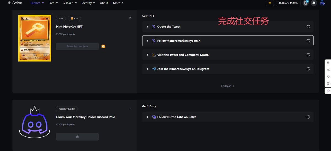331x151 pixels.
Task: Click the Get 1 Entry heading
Action: (149, 106)
